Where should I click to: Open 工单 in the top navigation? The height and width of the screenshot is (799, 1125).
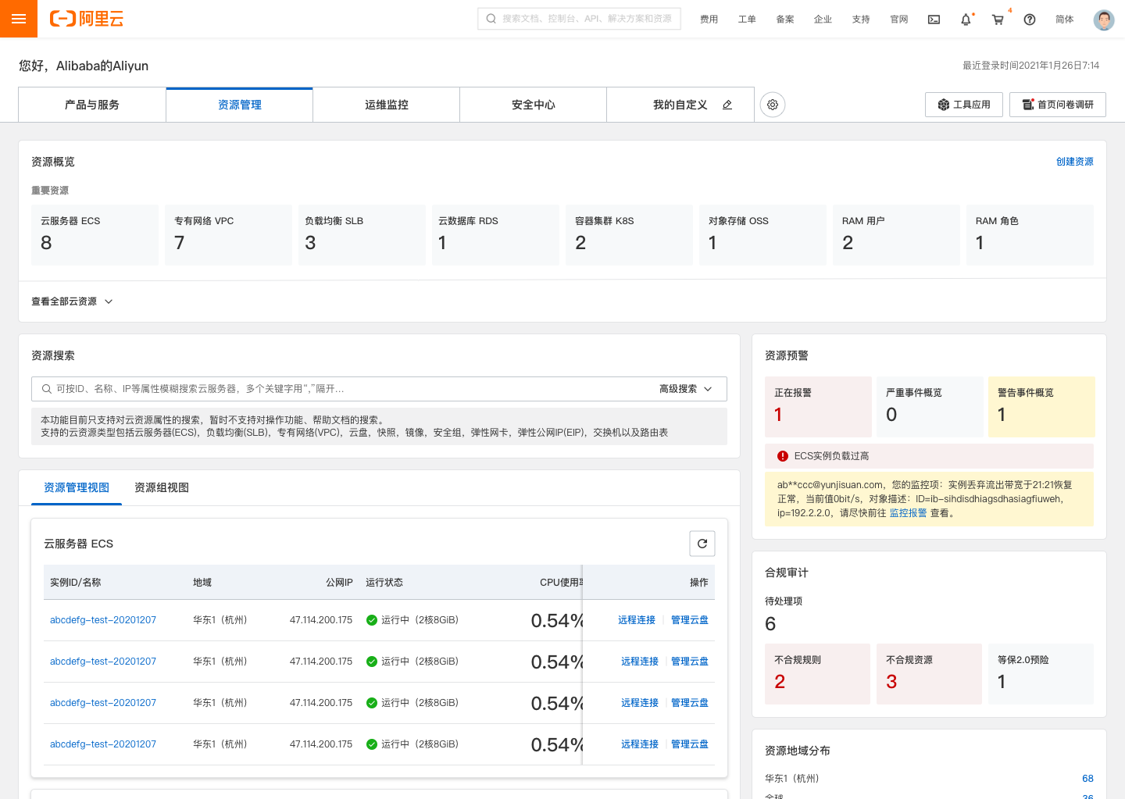(747, 20)
